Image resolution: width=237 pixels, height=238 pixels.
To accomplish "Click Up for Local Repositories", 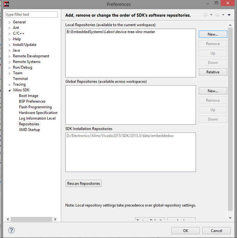I will 213,53.
